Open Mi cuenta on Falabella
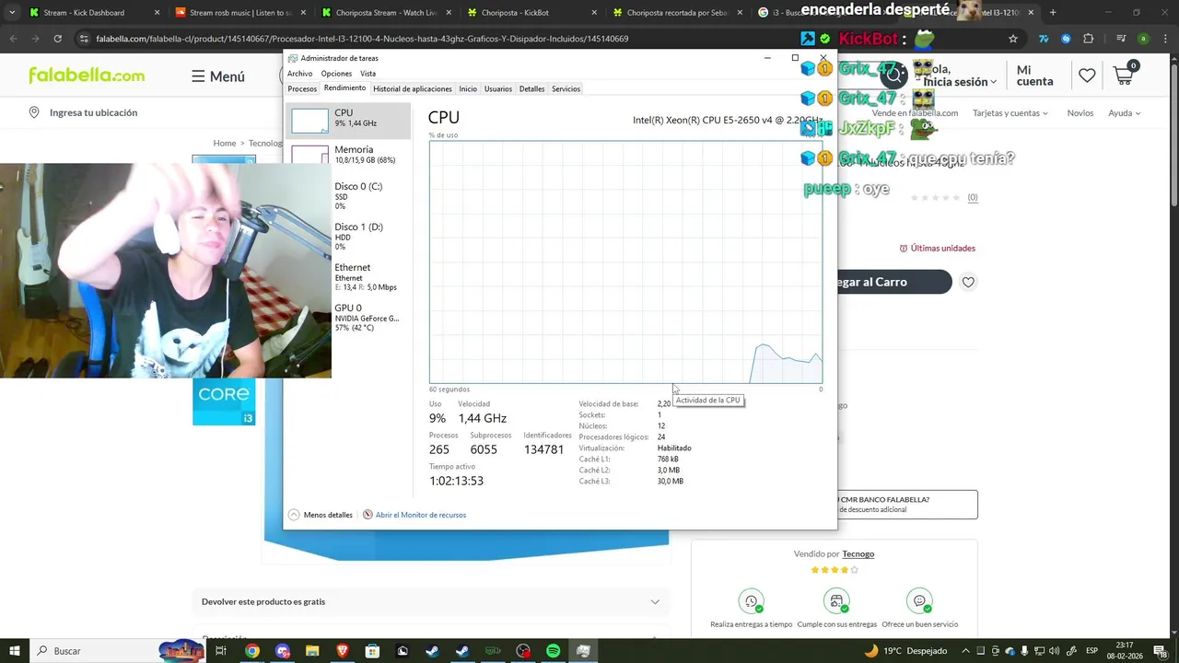Screen dimensions: 1179x663 click(x=1034, y=76)
